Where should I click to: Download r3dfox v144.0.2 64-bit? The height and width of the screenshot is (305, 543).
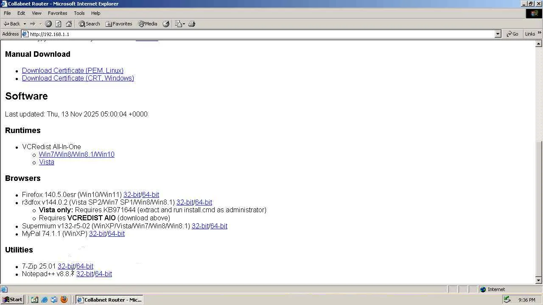pos(204,202)
